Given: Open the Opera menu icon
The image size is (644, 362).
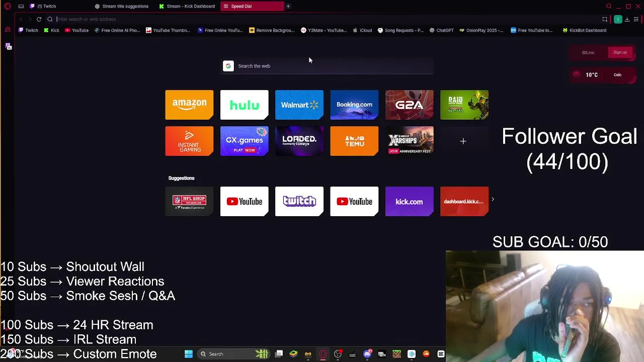Looking at the screenshot, I should (x=8, y=6).
